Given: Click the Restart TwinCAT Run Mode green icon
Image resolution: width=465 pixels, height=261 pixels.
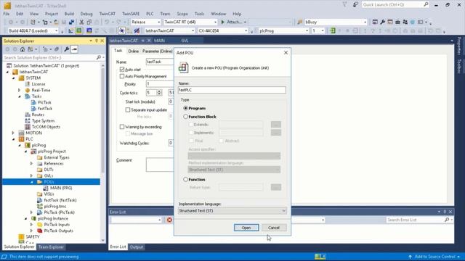Looking at the screenshot, I should pos(79,30).
